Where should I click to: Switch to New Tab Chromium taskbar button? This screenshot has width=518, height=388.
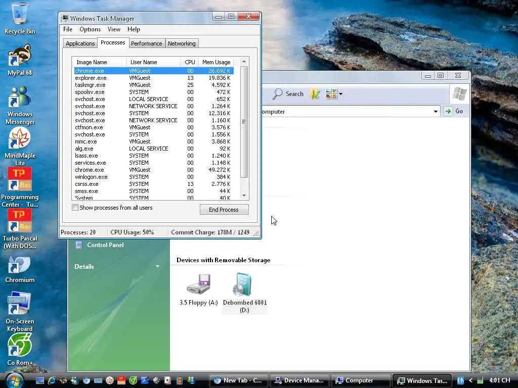[239, 380]
